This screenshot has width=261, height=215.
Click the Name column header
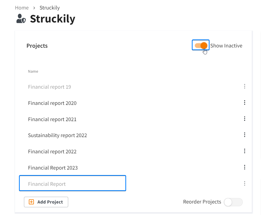[33, 71]
